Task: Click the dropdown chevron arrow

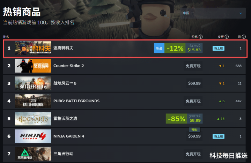Action: tap(241, 13)
